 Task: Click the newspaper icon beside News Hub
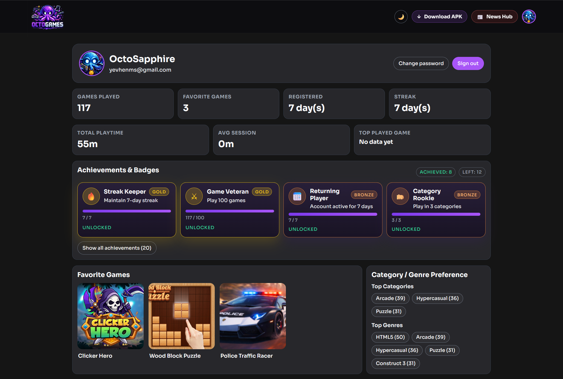(480, 16)
